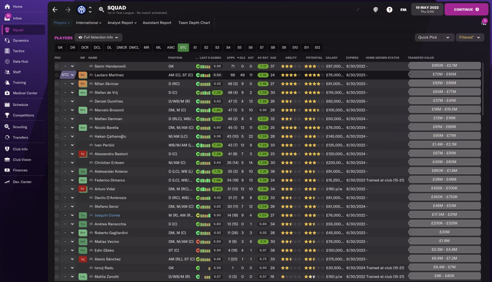This screenshot has height=282, width=492.
Task: Open the STC position dropdown for Lautaro Martínez
Action: [x=68, y=75]
